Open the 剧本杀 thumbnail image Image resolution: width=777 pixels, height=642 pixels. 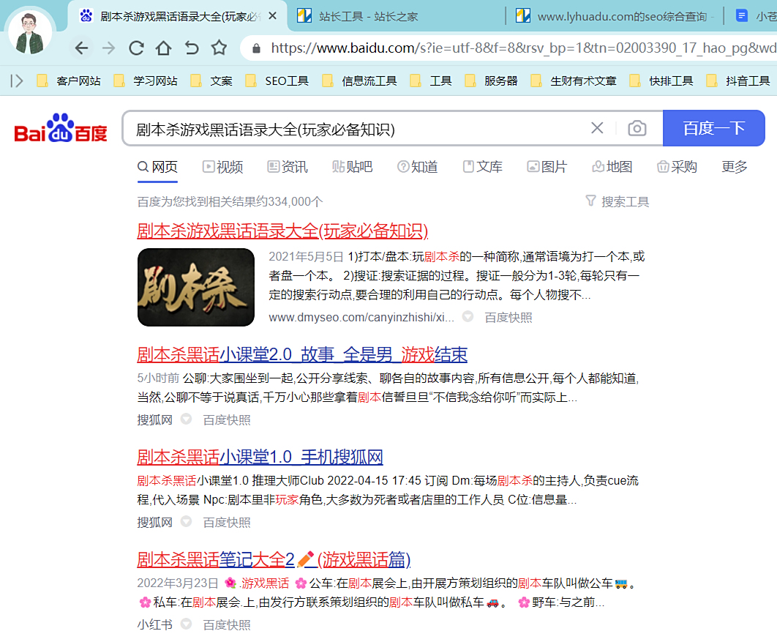196,287
